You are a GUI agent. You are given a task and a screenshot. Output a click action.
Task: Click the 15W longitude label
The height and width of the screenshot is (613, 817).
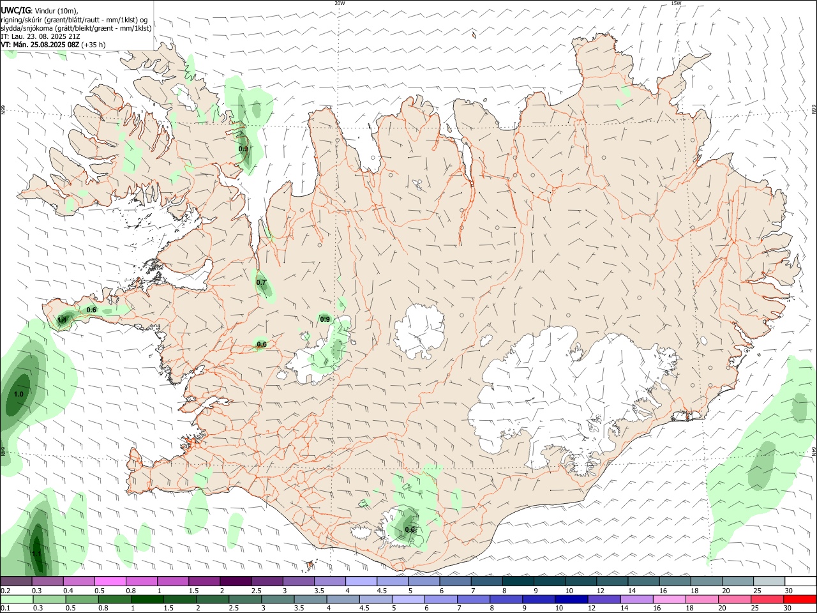click(676, 3)
